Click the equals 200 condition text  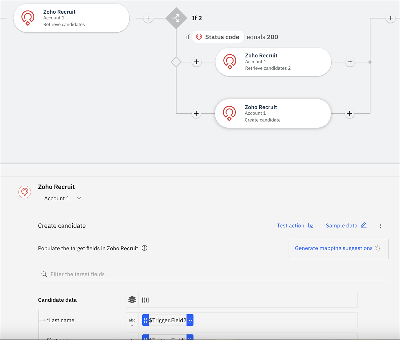tap(262, 37)
